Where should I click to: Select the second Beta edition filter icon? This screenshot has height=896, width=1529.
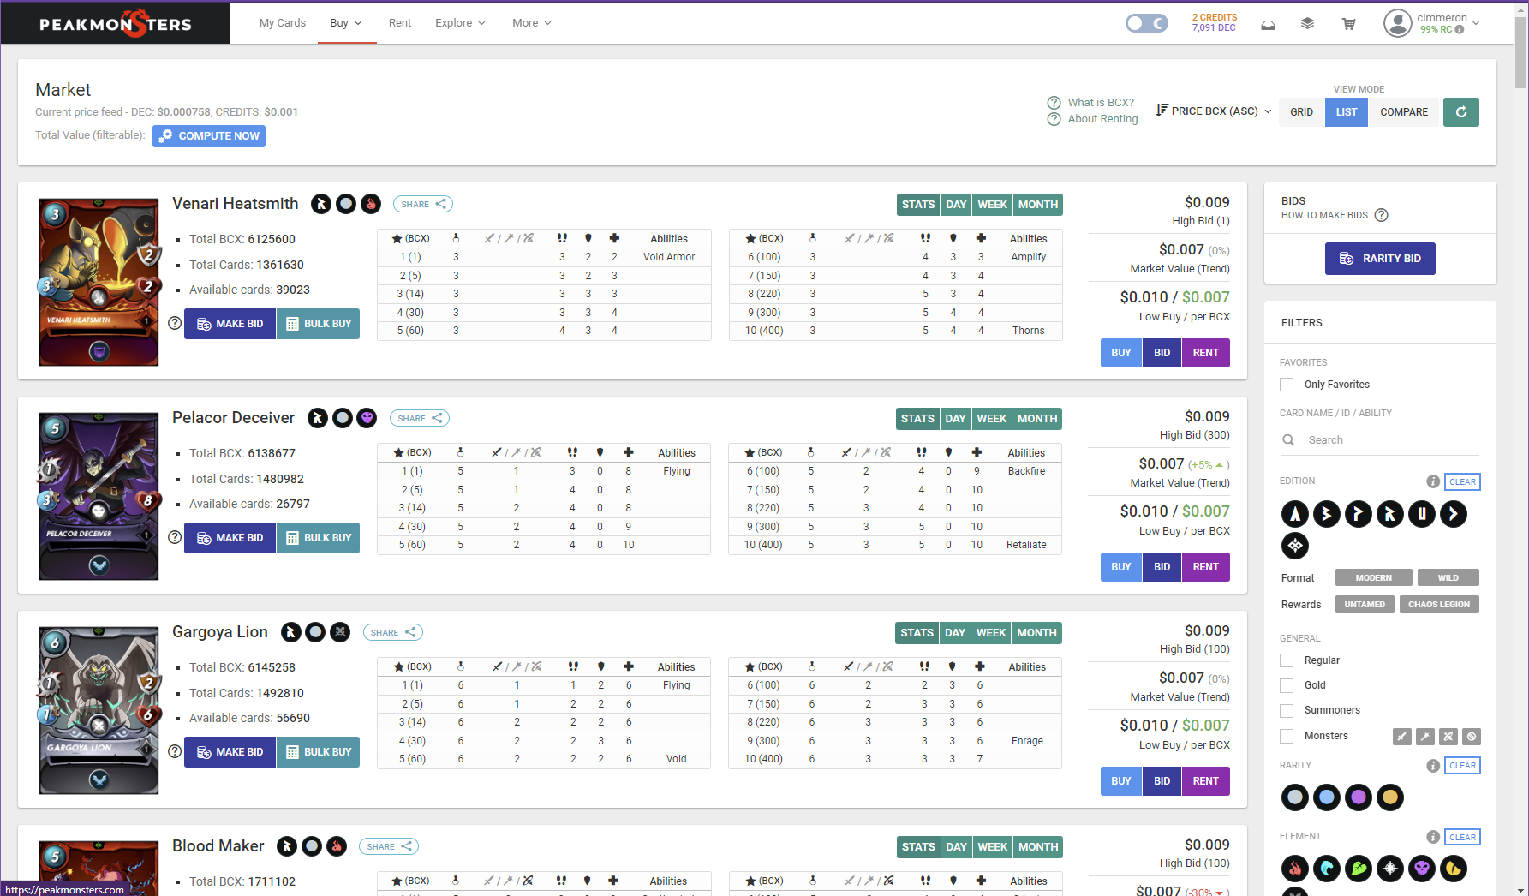click(1327, 514)
